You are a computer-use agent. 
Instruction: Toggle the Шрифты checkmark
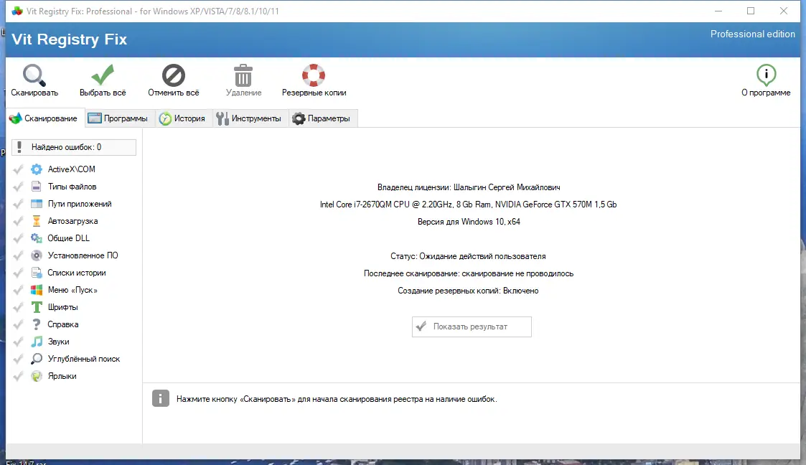click(x=18, y=307)
